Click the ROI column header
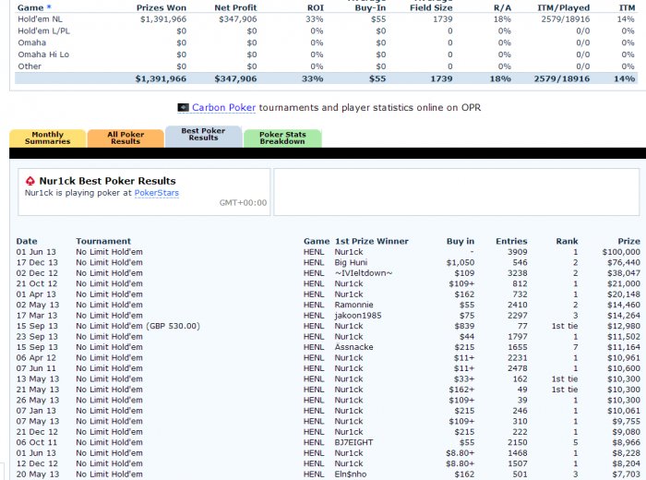646x480 pixels. pyautogui.click(x=316, y=7)
